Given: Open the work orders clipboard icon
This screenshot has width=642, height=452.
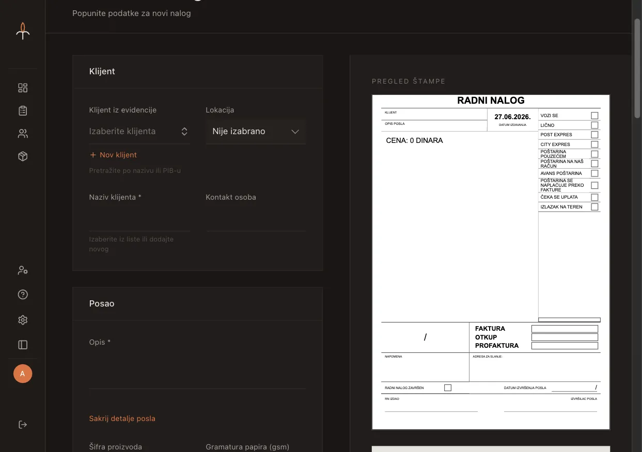Looking at the screenshot, I should (x=23, y=110).
